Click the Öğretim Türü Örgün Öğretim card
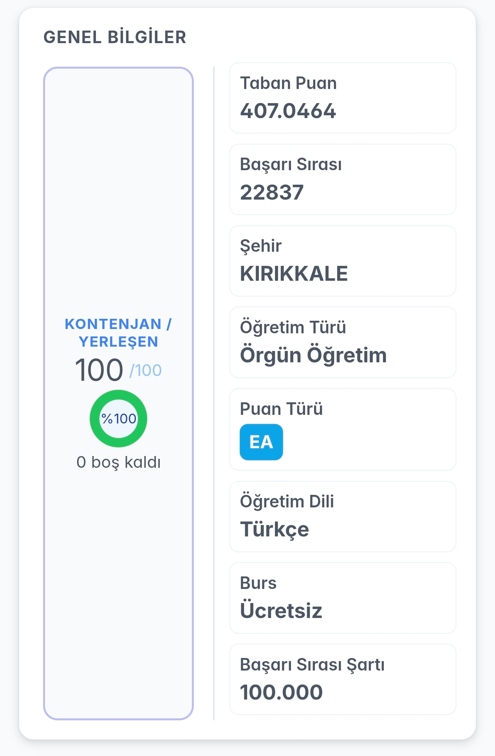This screenshot has width=495, height=756. tap(343, 342)
